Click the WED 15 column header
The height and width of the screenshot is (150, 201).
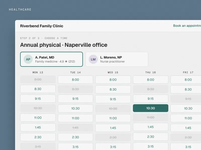(x=113, y=72)
